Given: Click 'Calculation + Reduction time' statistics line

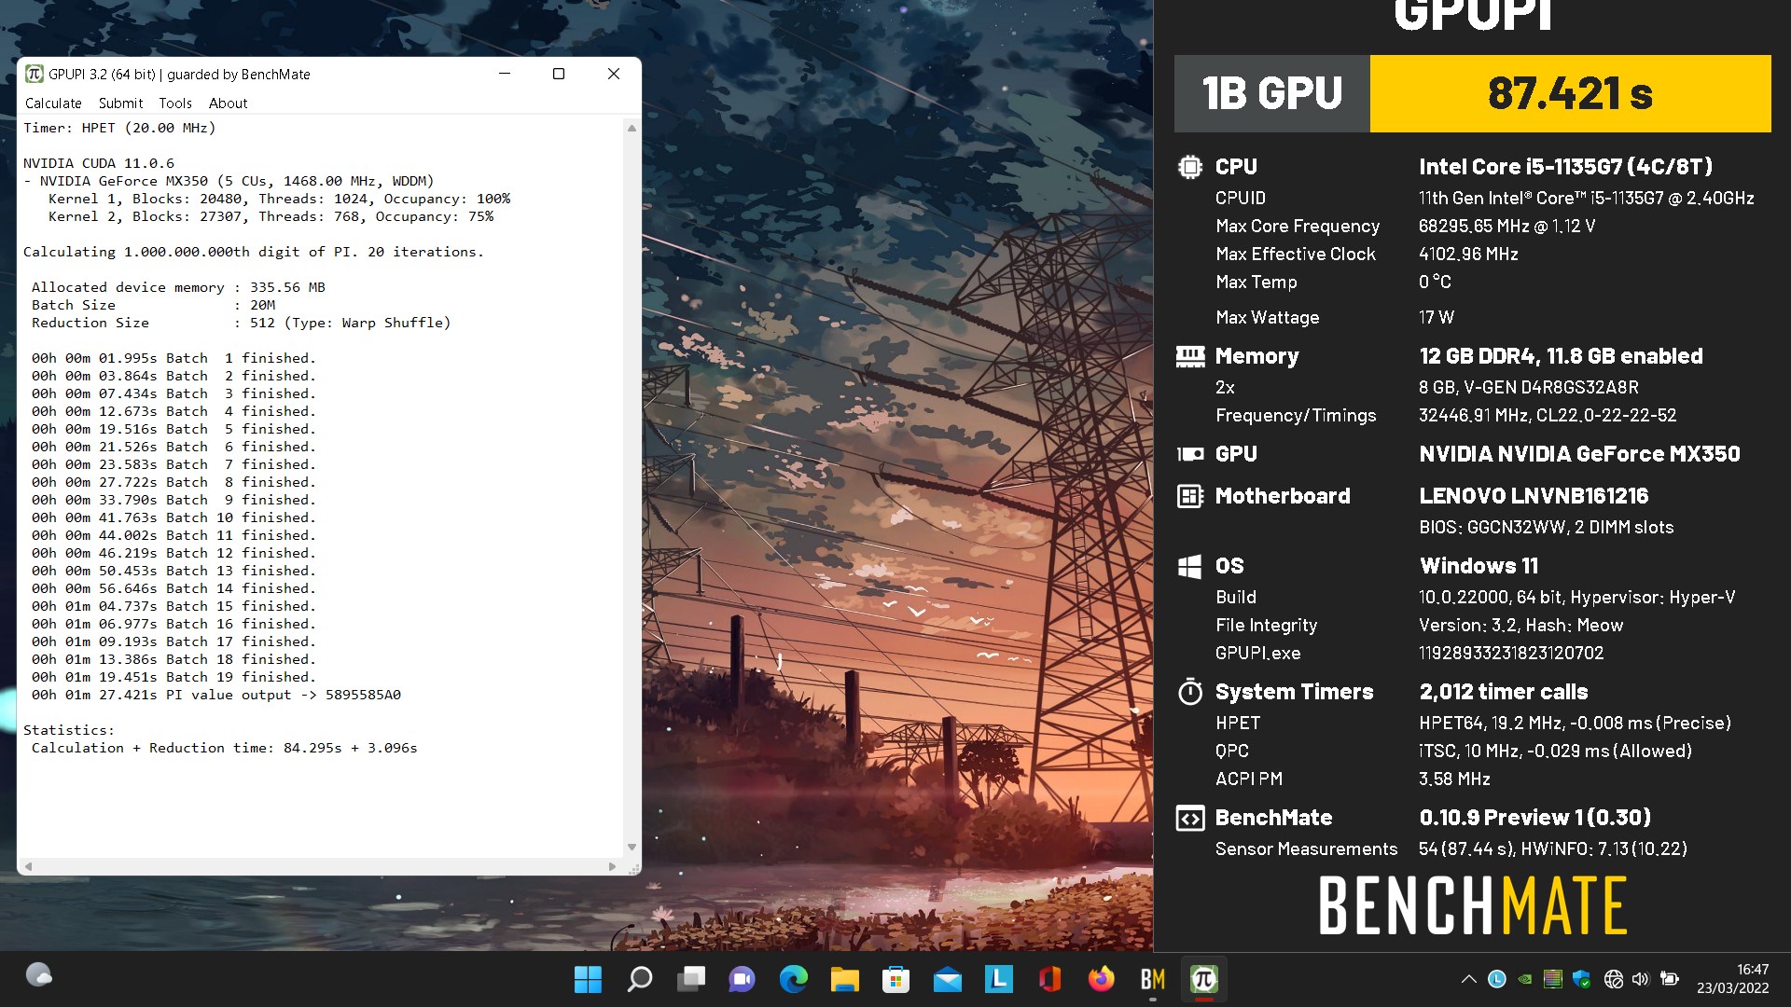Looking at the screenshot, I should [x=224, y=748].
